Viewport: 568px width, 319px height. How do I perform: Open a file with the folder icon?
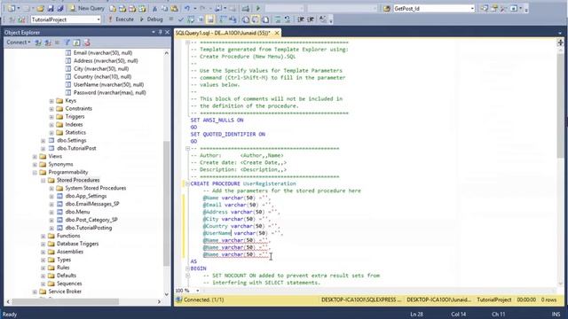(40, 8)
